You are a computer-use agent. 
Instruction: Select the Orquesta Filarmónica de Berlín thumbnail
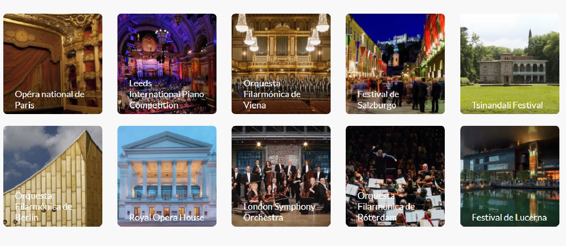point(53,176)
